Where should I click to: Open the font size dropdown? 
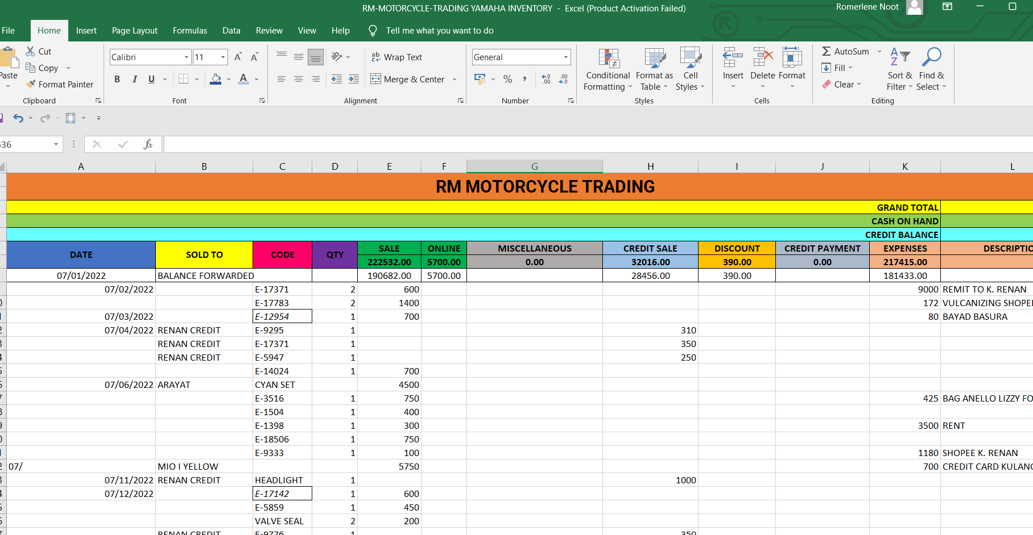pyautogui.click(x=223, y=57)
